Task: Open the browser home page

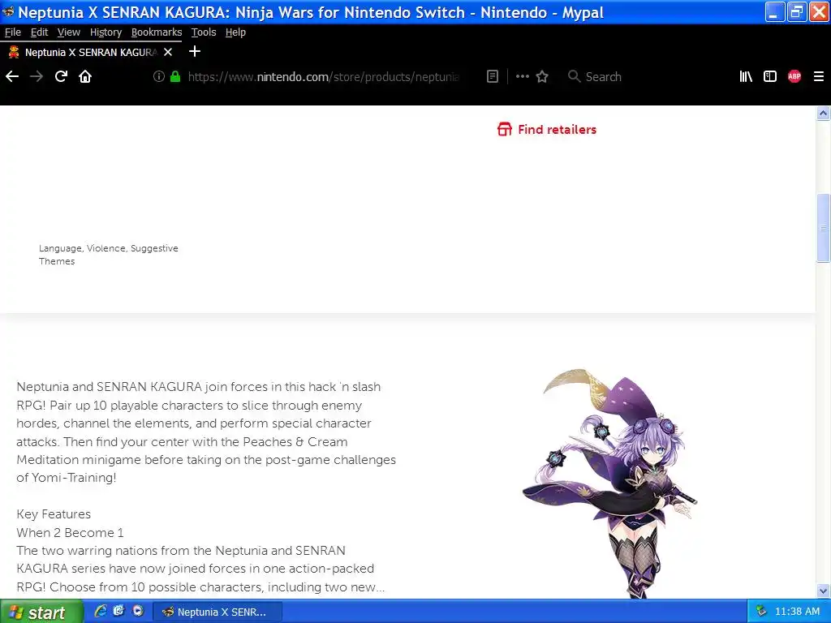Action: click(x=85, y=77)
